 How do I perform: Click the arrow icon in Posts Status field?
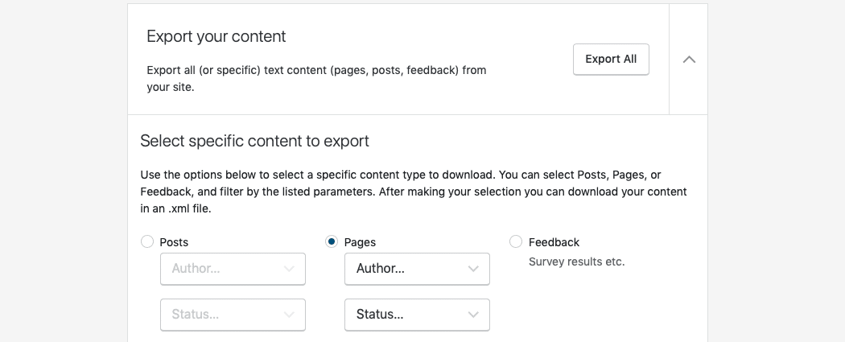[x=289, y=315]
